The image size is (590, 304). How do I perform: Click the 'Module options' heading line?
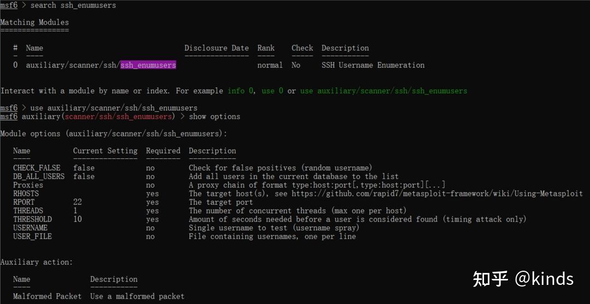click(114, 134)
